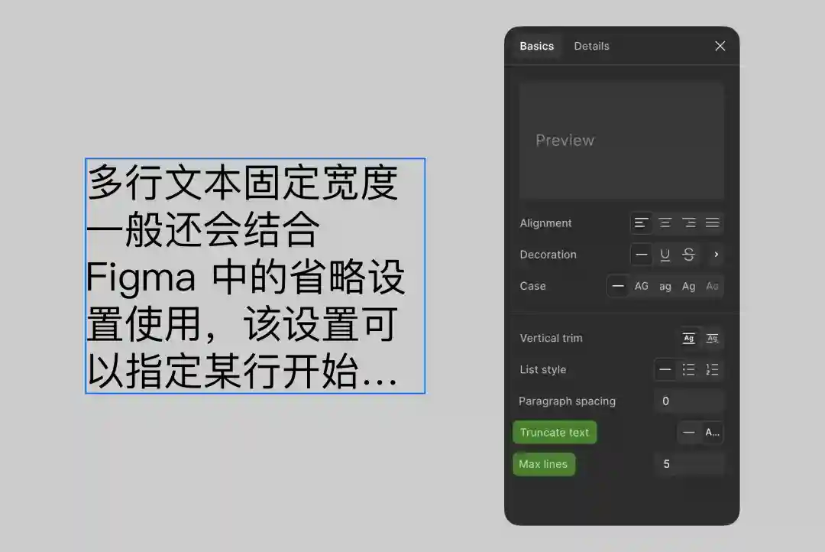Click the Max lines green button

point(543,464)
